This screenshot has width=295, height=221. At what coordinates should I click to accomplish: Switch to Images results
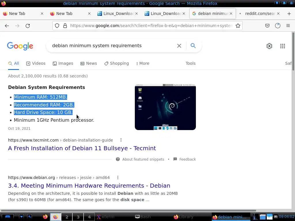click(63, 63)
